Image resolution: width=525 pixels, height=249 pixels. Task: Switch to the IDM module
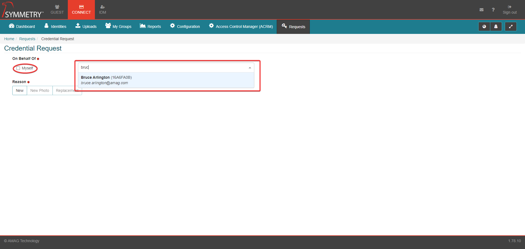coord(103,10)
